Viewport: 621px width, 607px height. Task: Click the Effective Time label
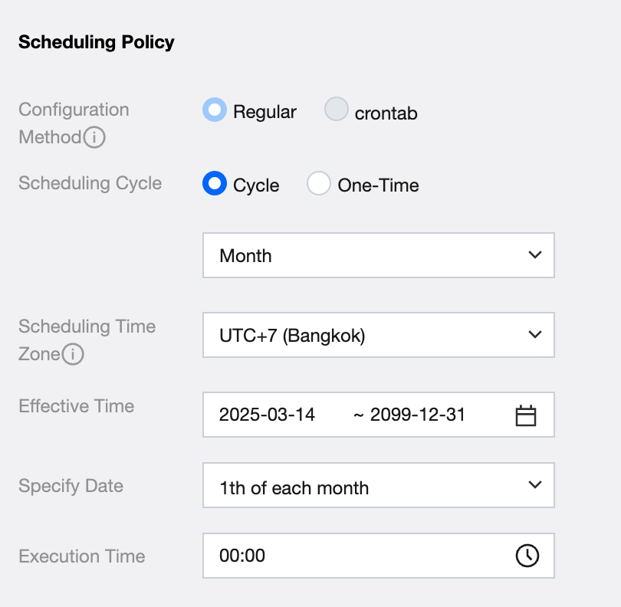point(77,406)
